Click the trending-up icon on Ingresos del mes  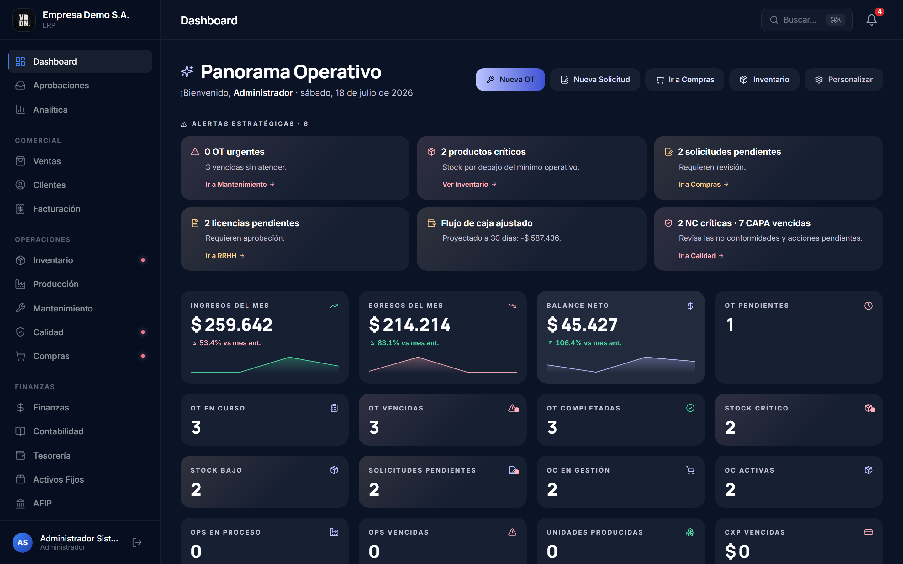tap(334, 306)
